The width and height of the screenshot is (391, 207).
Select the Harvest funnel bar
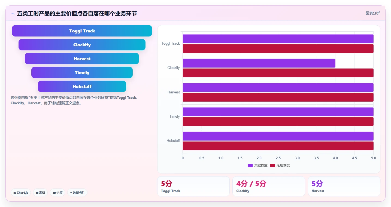pos(82,59)
